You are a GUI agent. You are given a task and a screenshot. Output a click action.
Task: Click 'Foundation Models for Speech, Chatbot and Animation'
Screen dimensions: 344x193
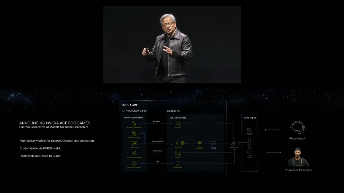click(57, 141)
